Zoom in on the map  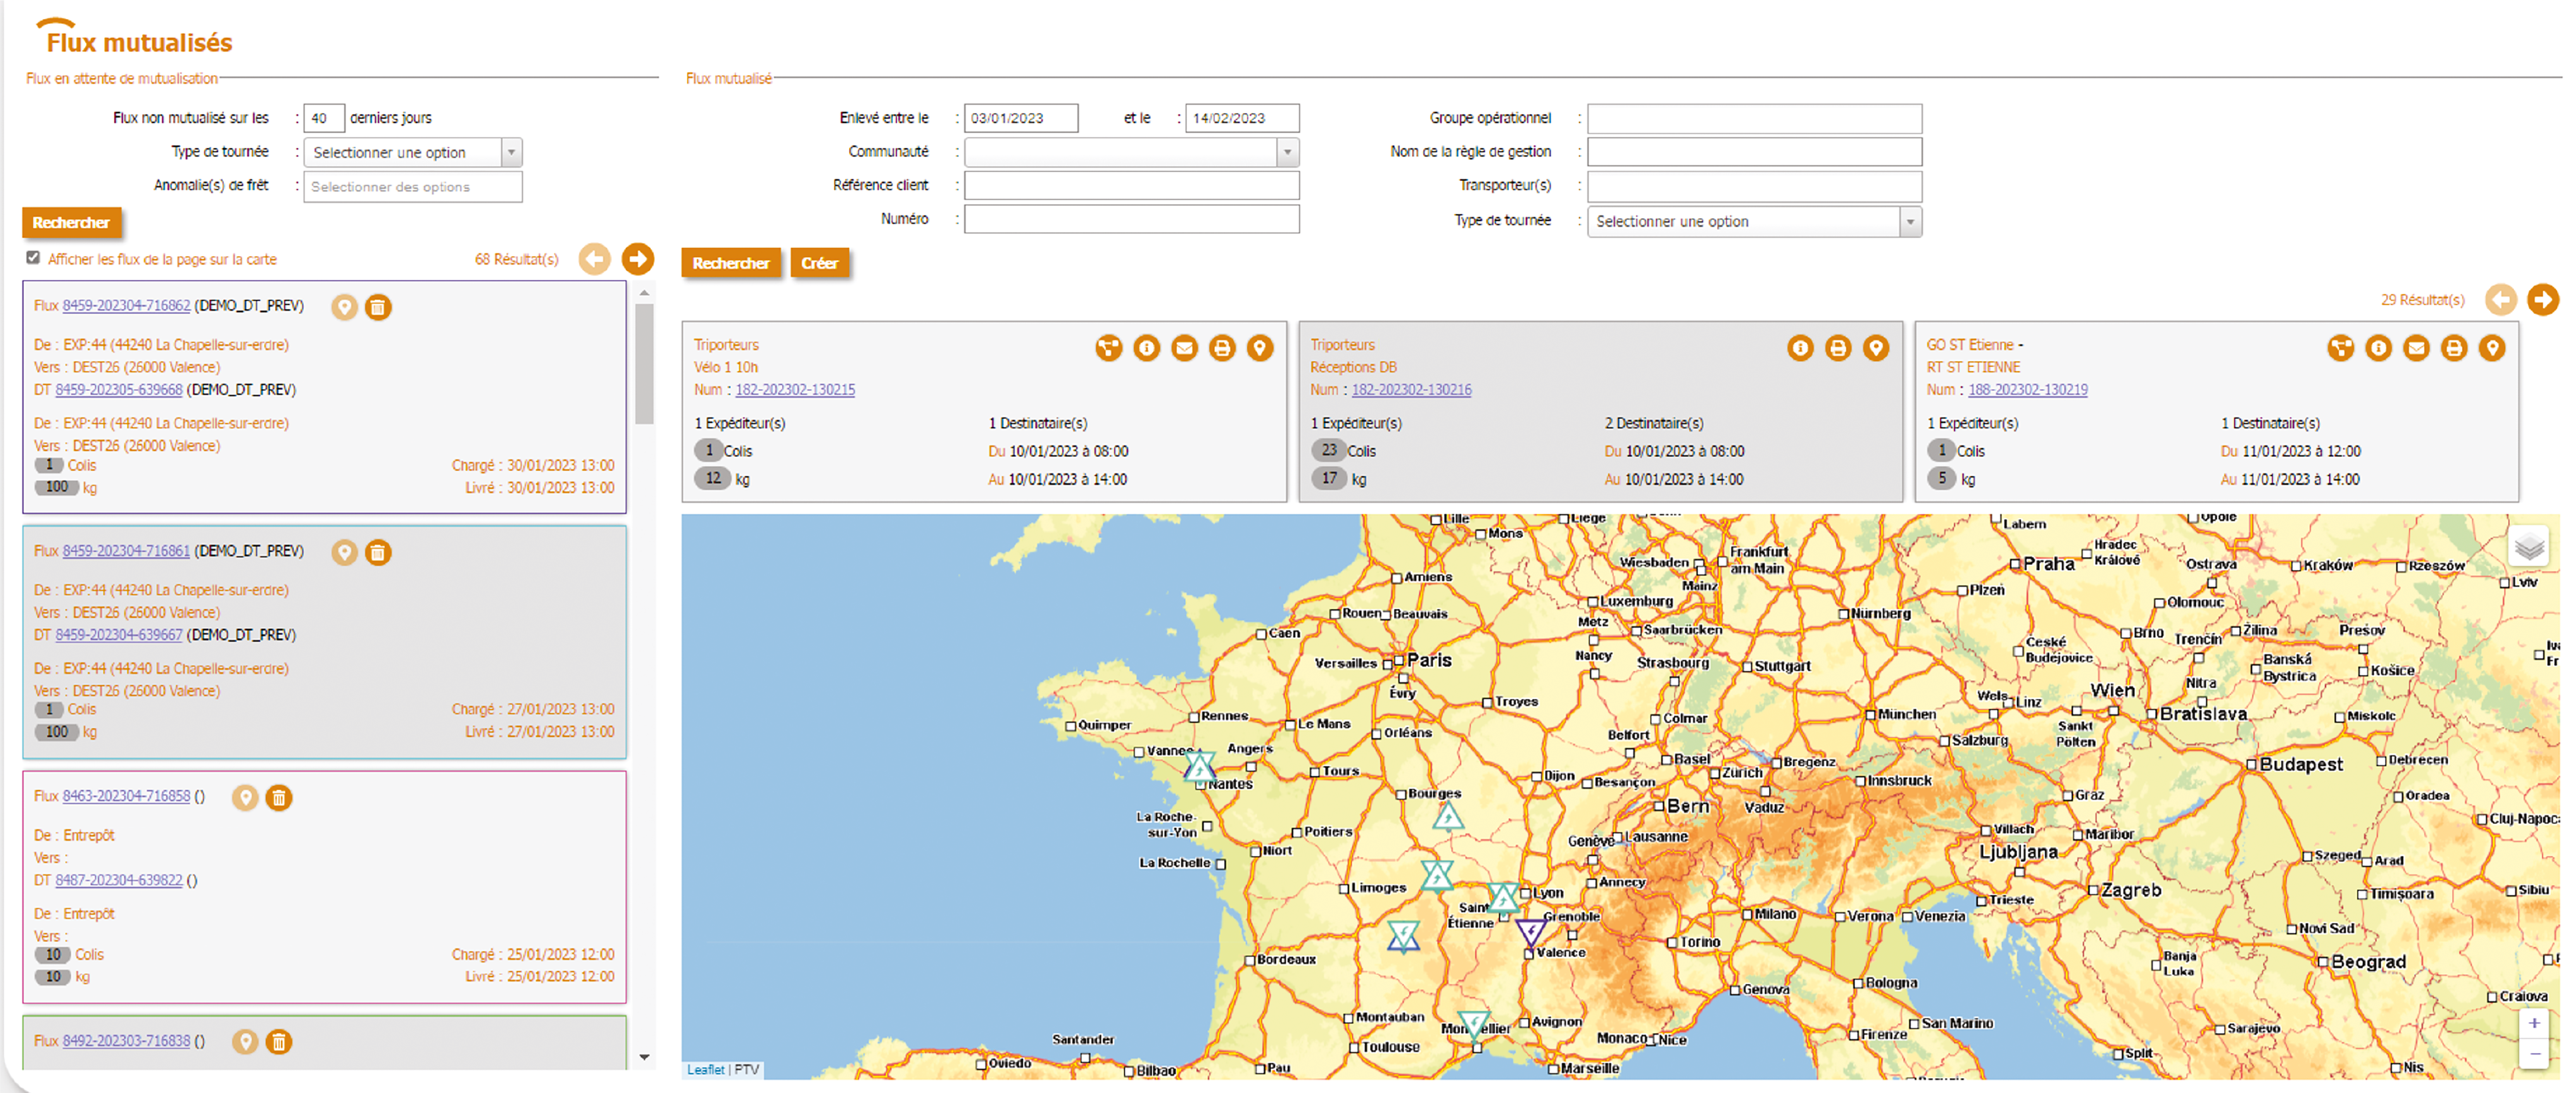(x=2534, y=1023)
